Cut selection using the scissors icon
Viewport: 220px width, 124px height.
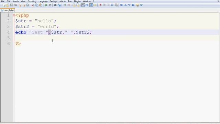33,5
